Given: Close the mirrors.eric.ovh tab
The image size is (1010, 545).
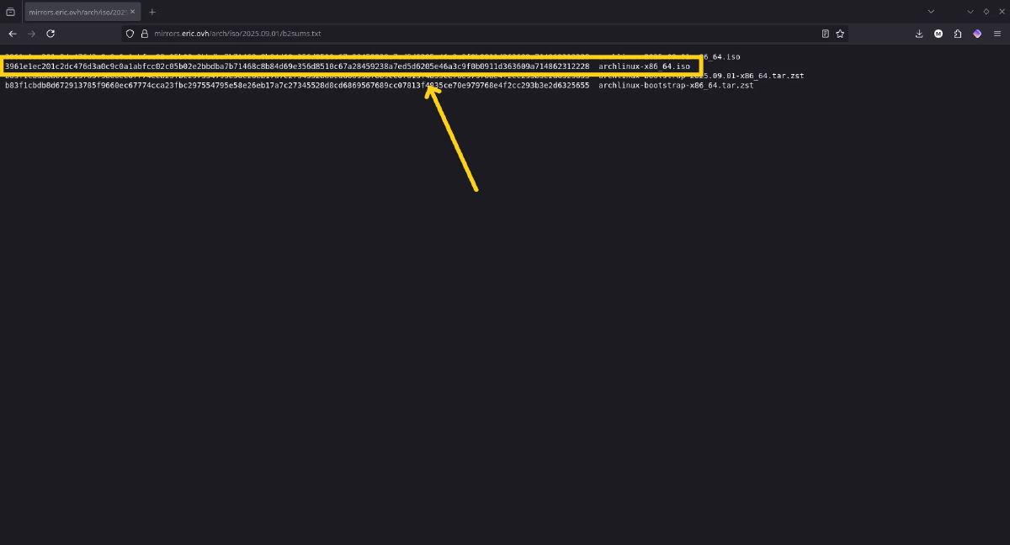Looking at the screenshot, I should tap(133, 12).
